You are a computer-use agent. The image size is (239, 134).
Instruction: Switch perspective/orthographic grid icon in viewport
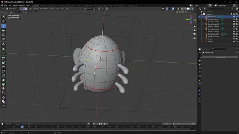[195, 38]
